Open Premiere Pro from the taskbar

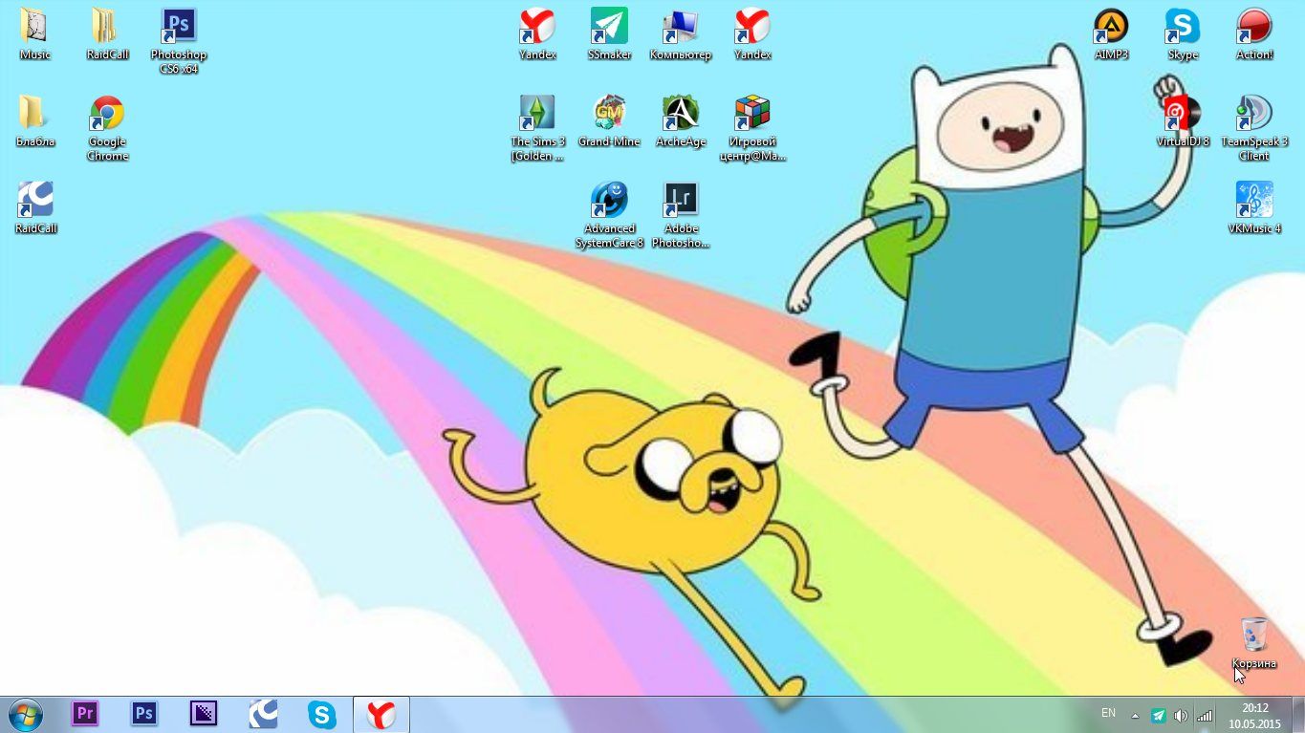85,714
